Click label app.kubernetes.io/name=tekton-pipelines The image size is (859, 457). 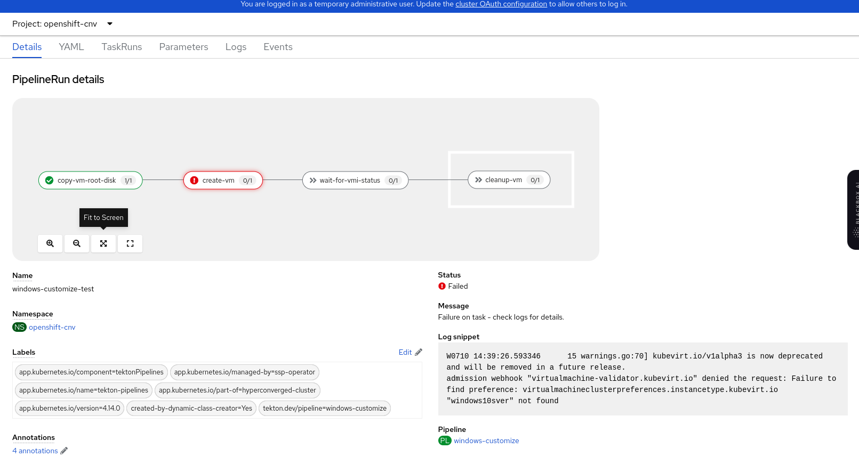pyautogui.click(x=84, y=390)
